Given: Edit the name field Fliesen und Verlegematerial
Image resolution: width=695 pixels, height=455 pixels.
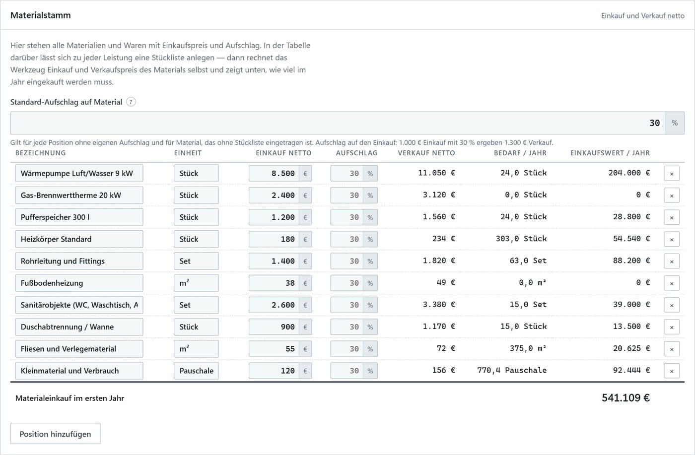Looking at the screenshot, I should point(79,349).
